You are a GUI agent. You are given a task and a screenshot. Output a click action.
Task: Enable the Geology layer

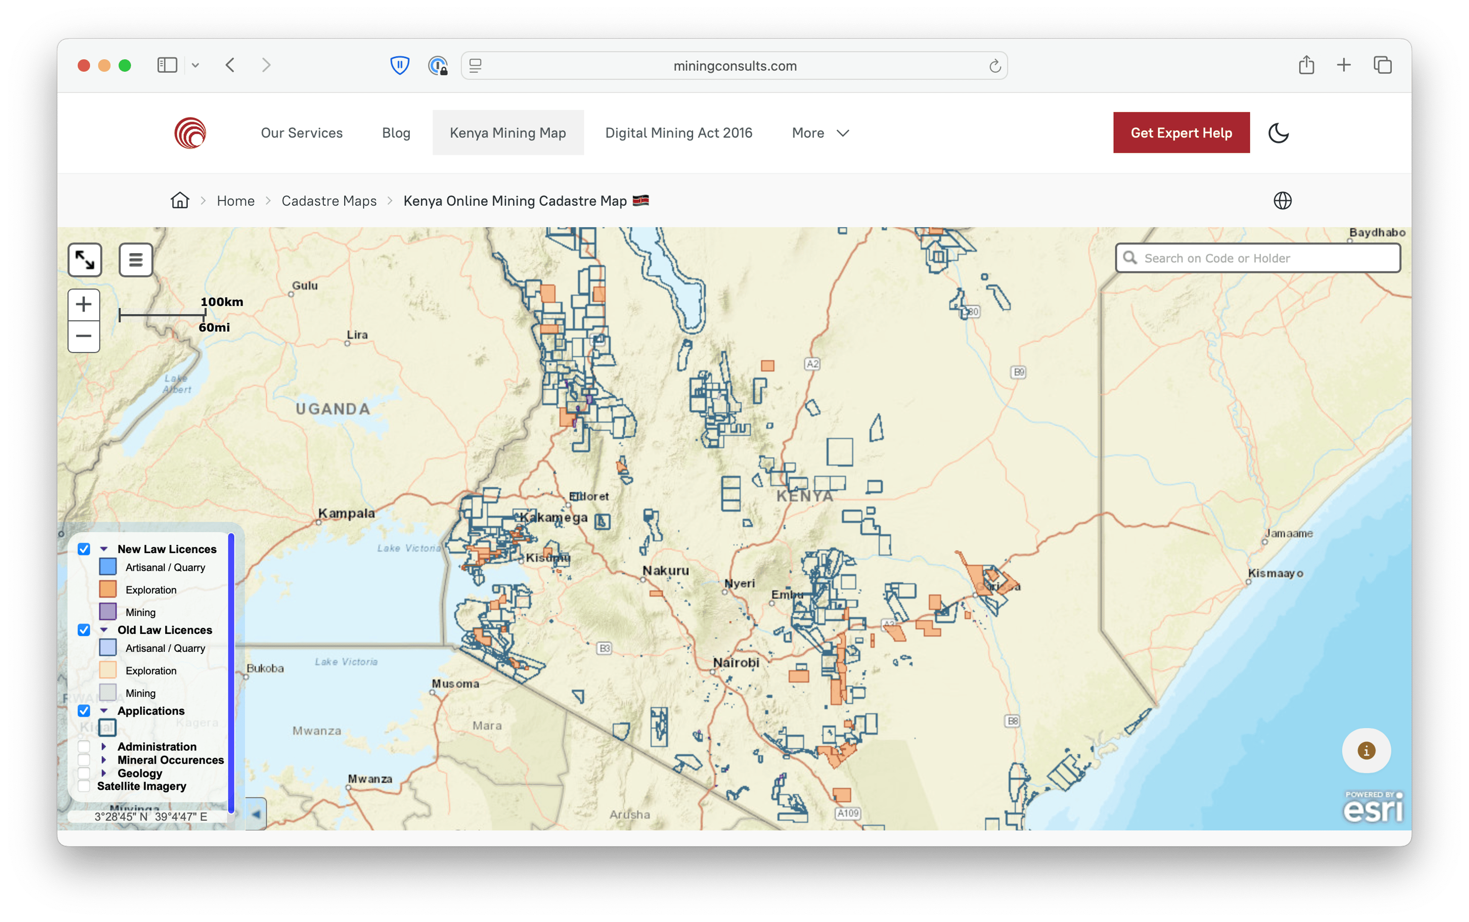(84, 773)
